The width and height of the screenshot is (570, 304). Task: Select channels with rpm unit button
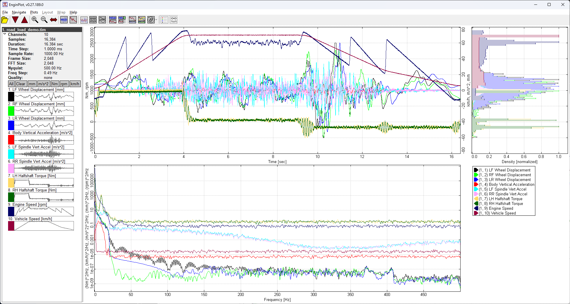pyautogui.click(x=64, y=84)
